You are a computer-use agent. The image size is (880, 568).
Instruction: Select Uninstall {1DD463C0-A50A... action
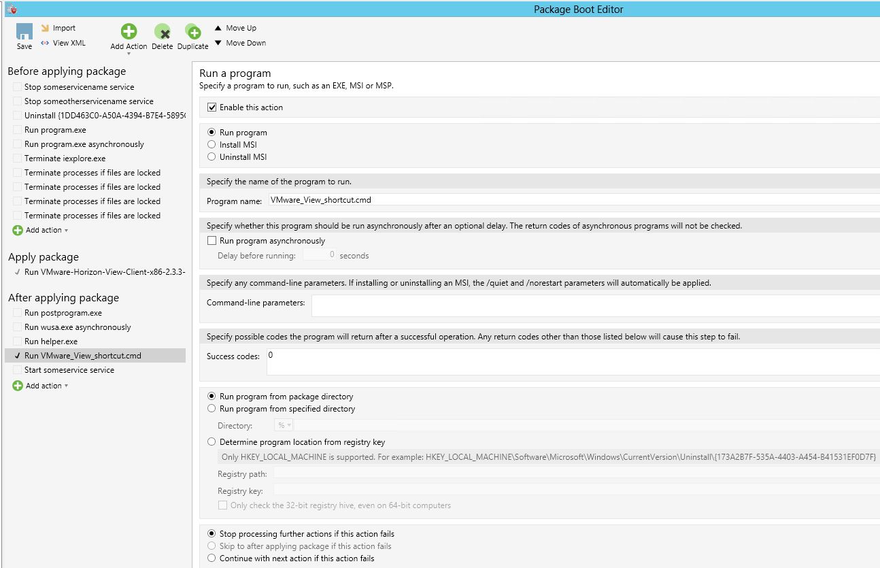tap(105, 116)
